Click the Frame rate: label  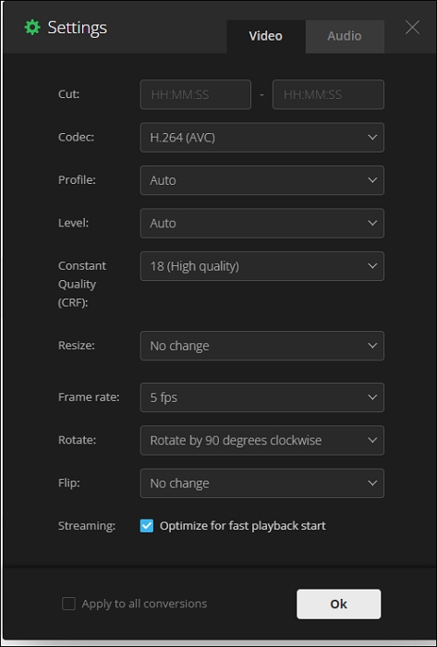(x=89, y=397)
